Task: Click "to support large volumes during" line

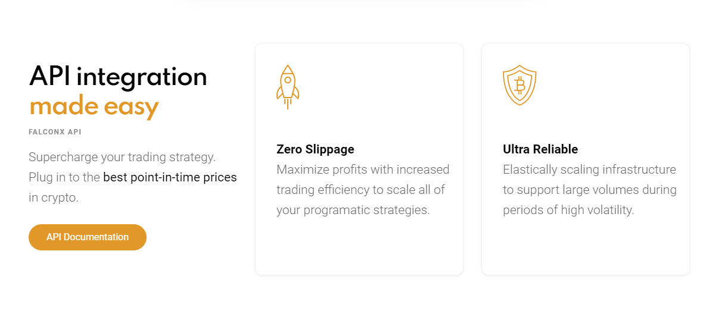Action: click(590, 190)
